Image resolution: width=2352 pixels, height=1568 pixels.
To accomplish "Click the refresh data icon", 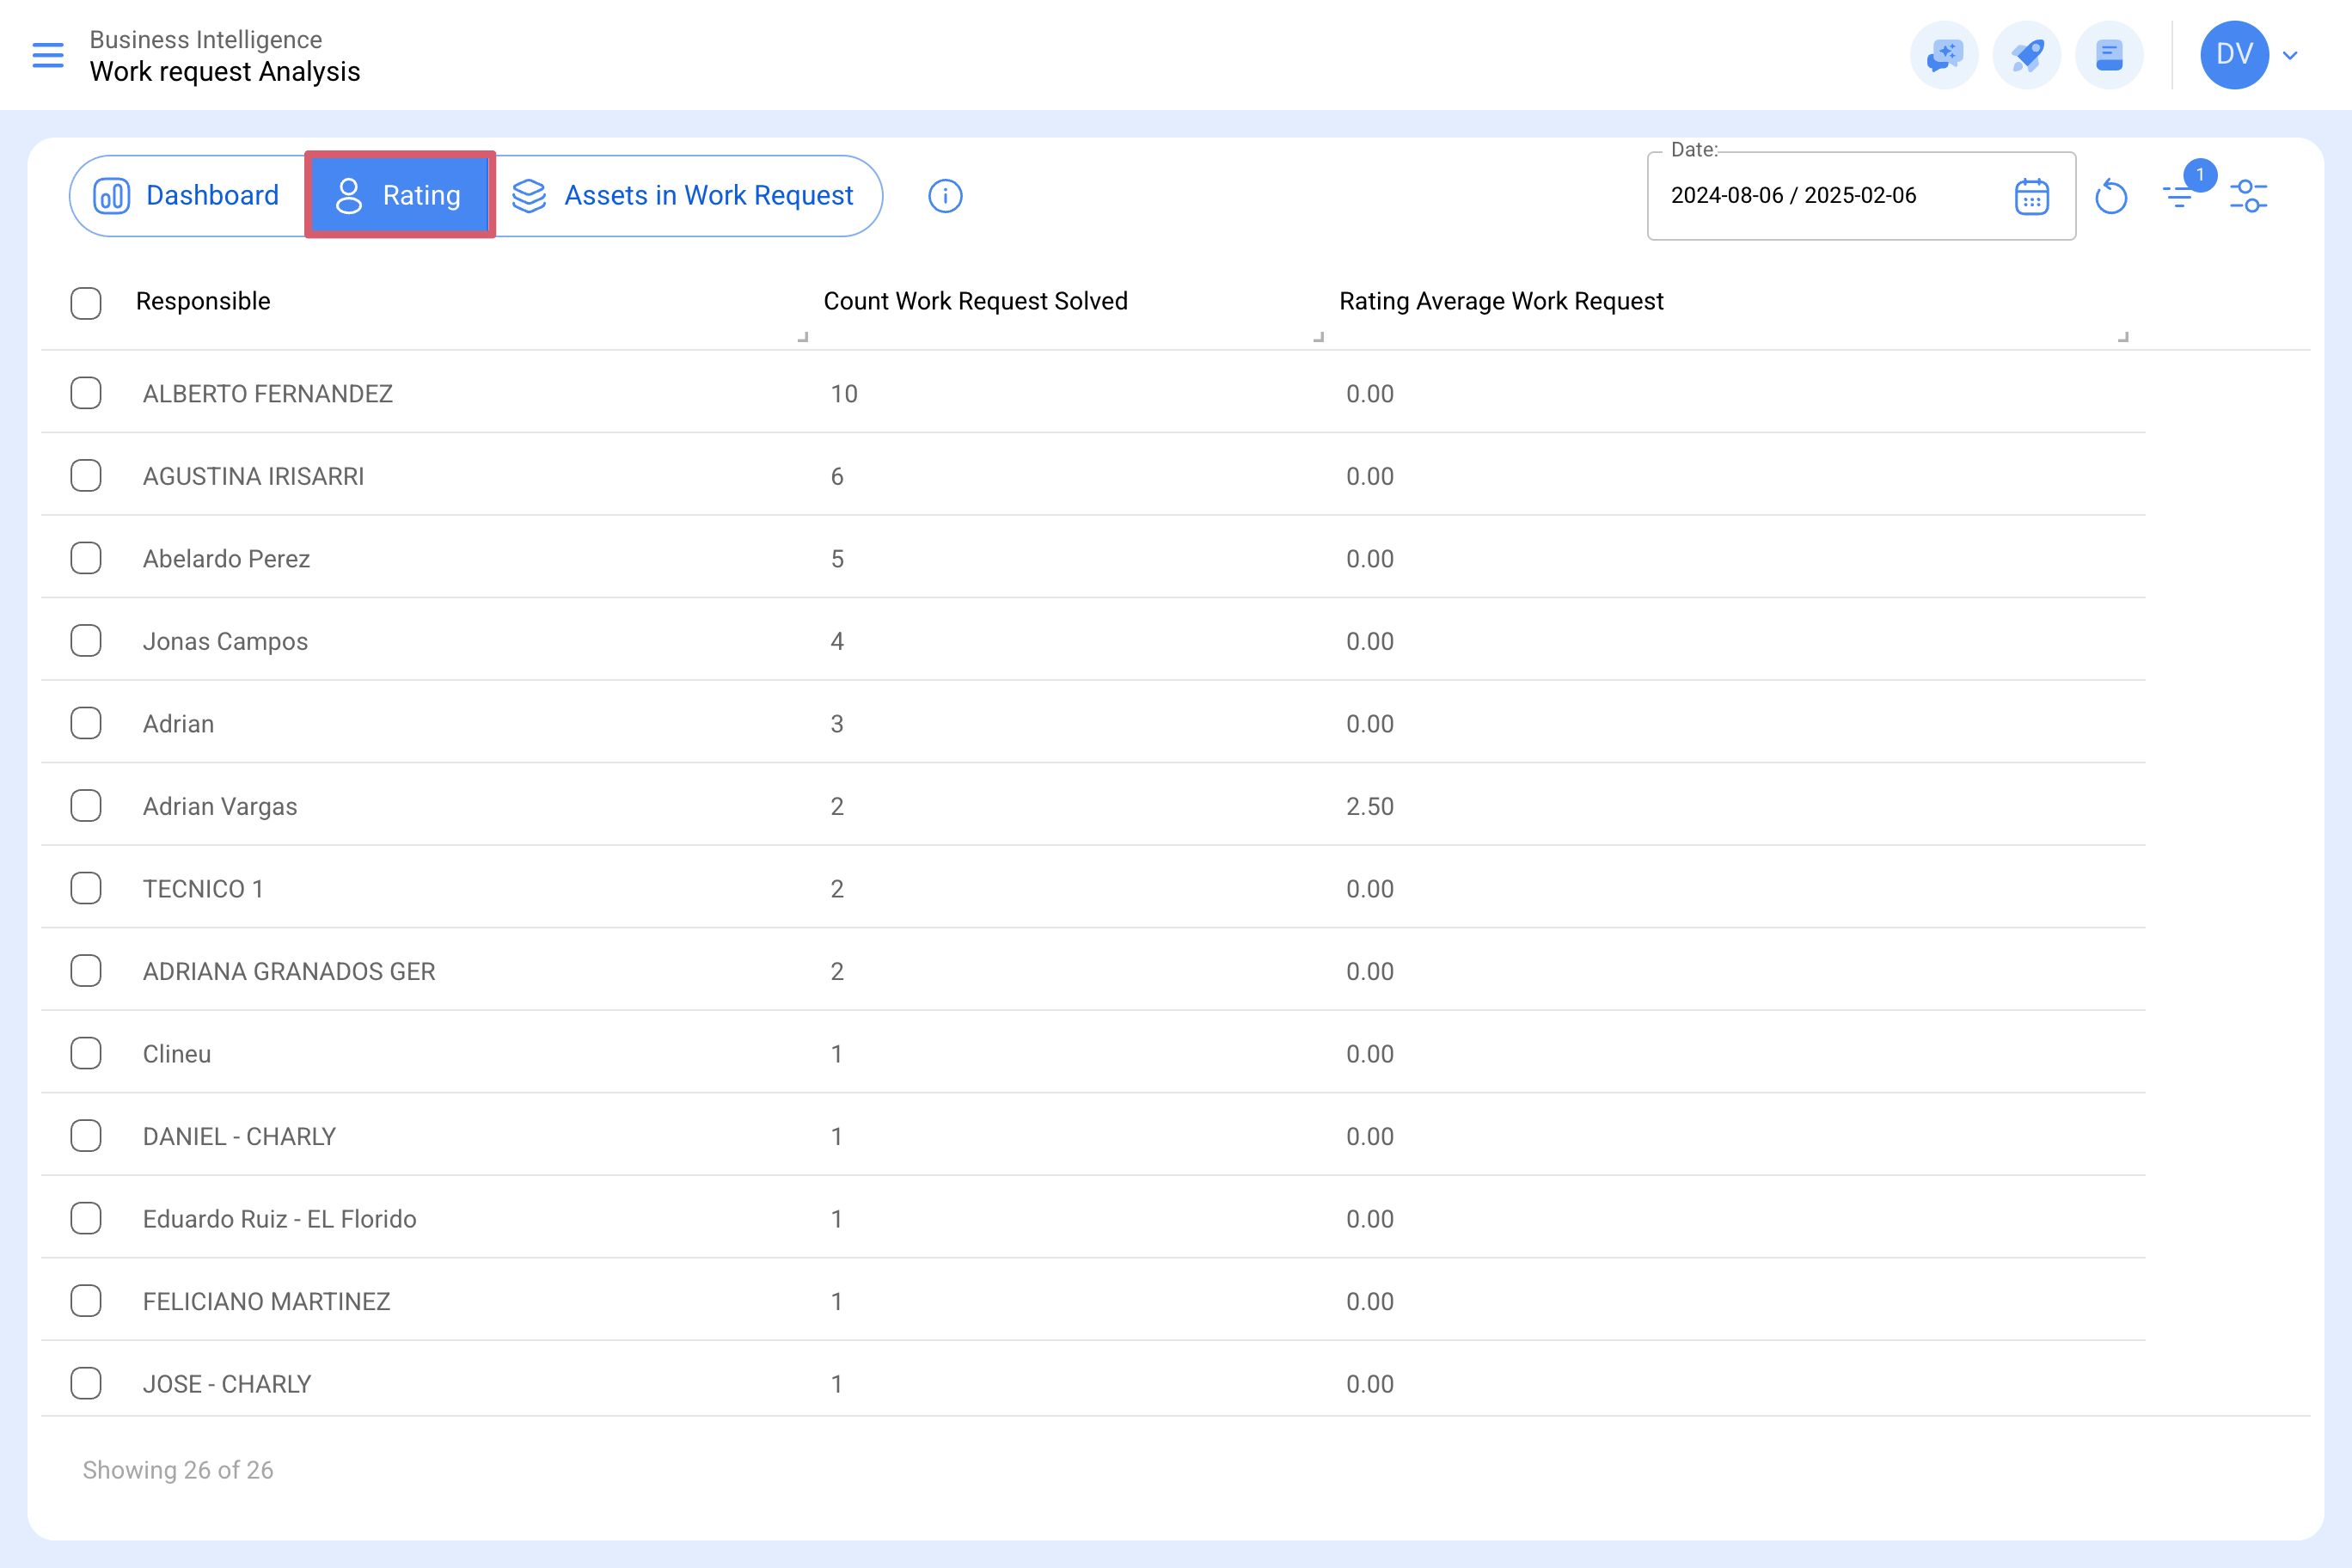I will [2111, 196].
